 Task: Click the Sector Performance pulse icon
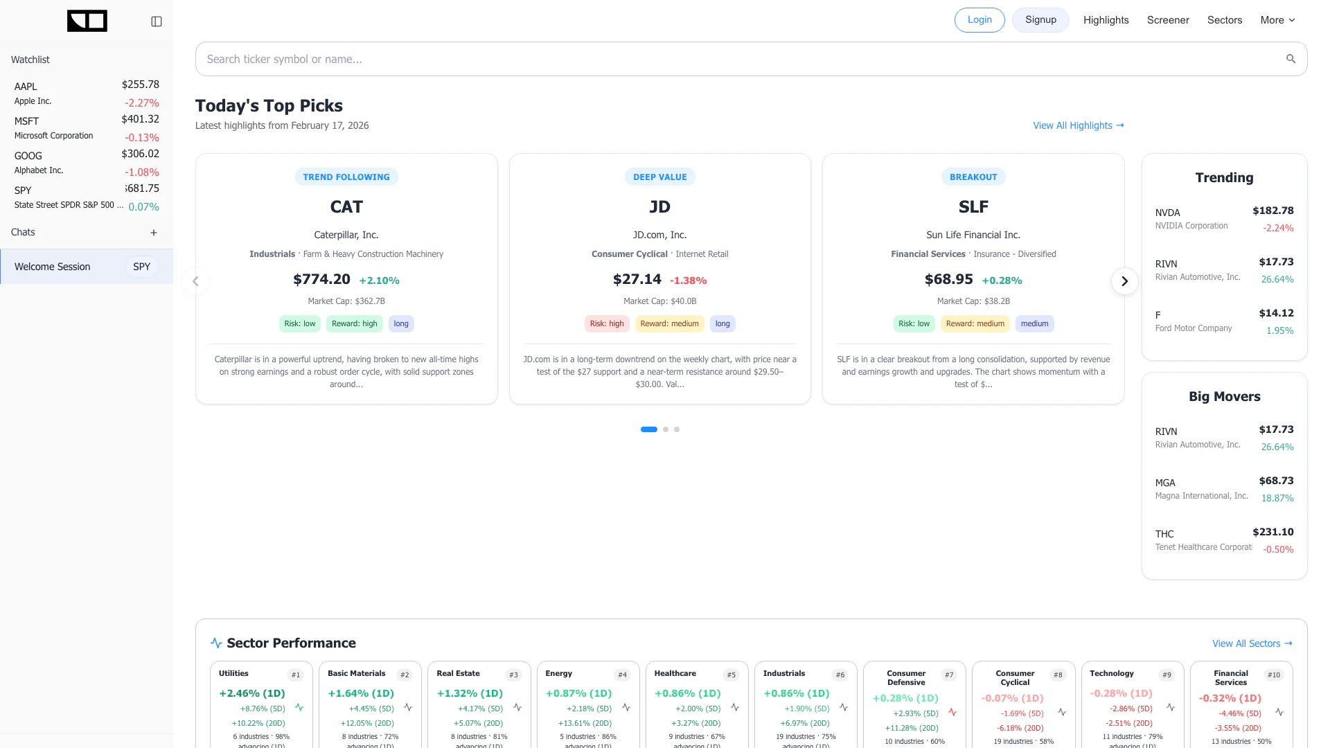tap(216, 643)
